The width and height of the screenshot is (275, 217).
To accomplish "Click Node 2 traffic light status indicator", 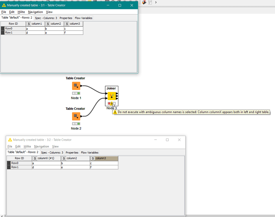I will point(76,124).
